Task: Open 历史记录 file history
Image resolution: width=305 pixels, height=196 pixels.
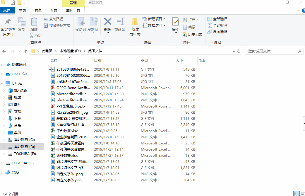Action: (x=193, y=35)
